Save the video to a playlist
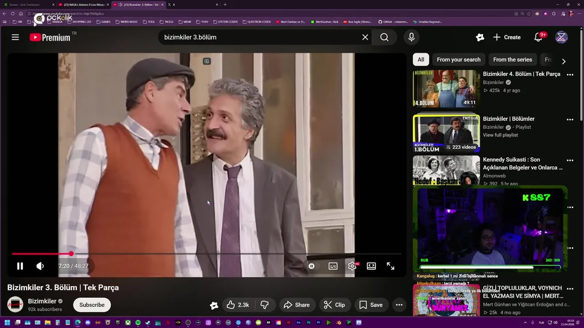 371,305
